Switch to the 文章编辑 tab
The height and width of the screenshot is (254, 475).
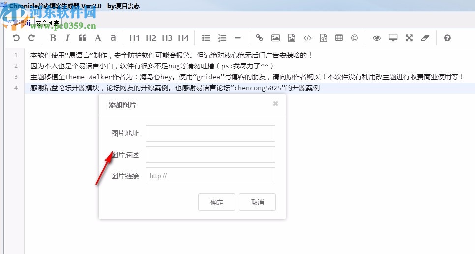pyautogui.click(x=19, y=23)
